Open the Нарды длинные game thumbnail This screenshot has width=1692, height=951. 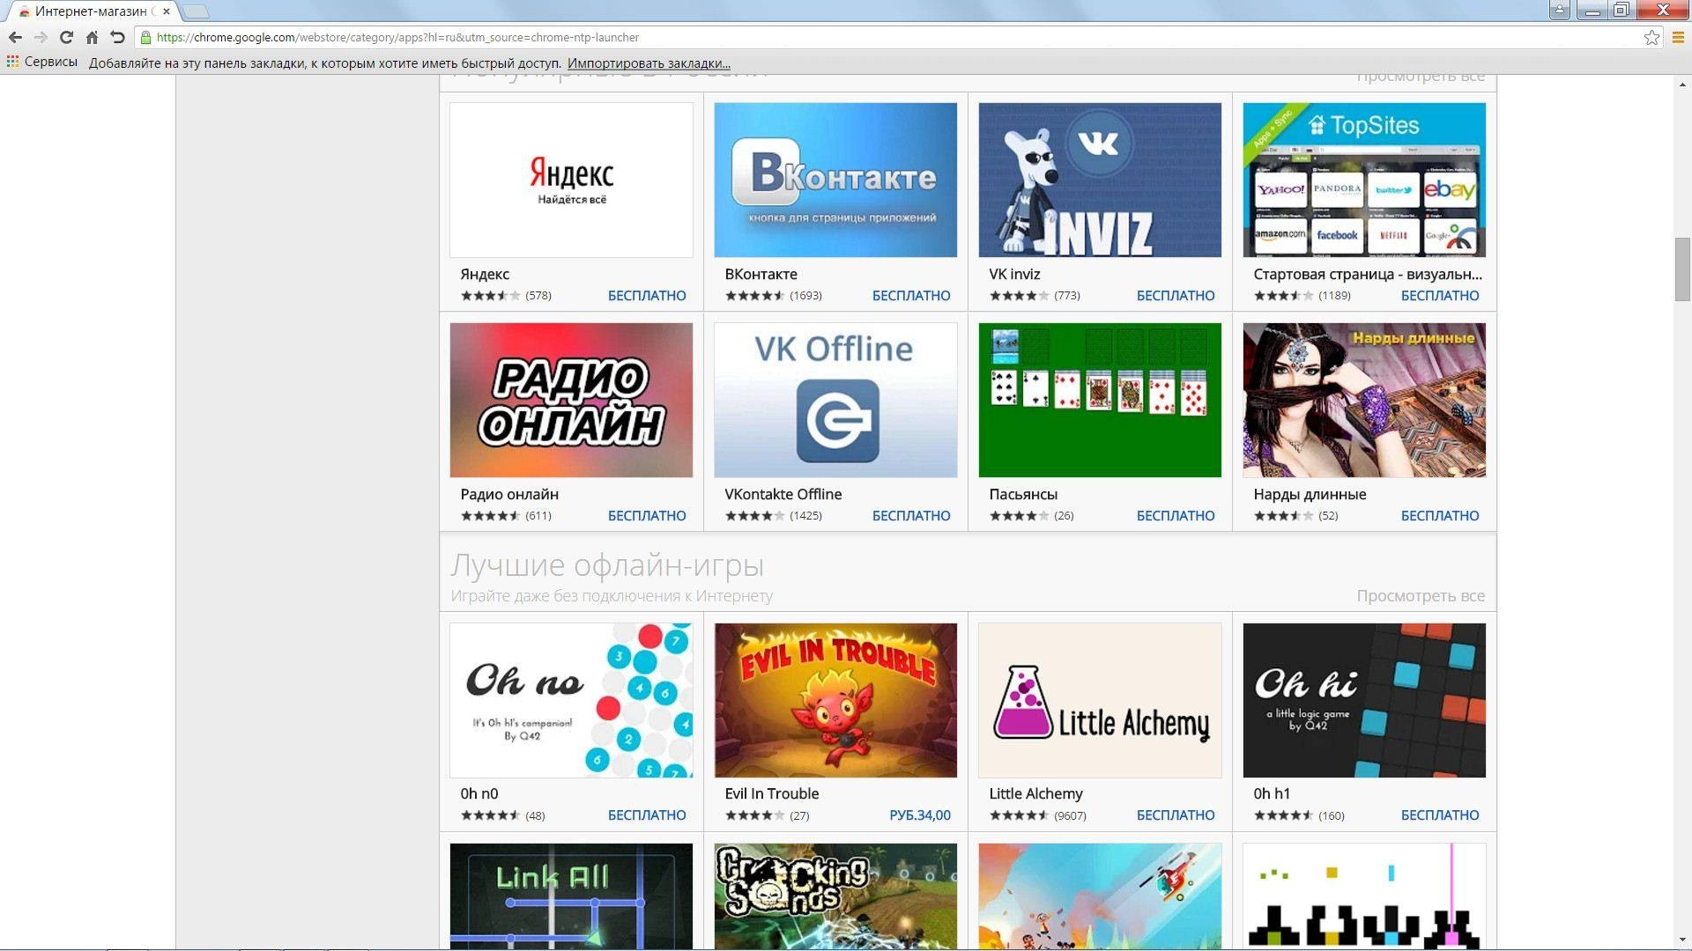pos(1364,400)
